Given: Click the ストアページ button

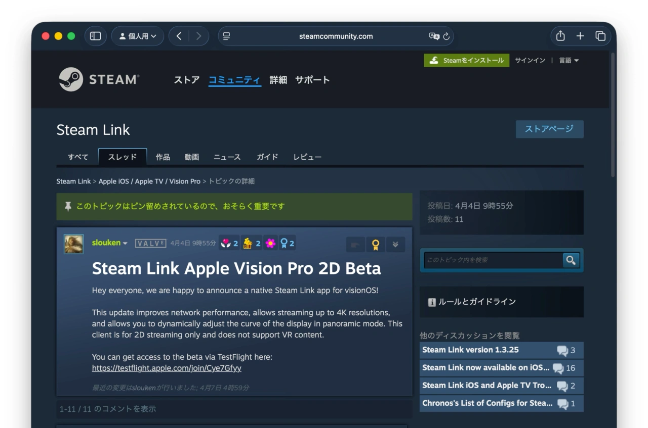Looking at the screenshot, I should point(549,129).
